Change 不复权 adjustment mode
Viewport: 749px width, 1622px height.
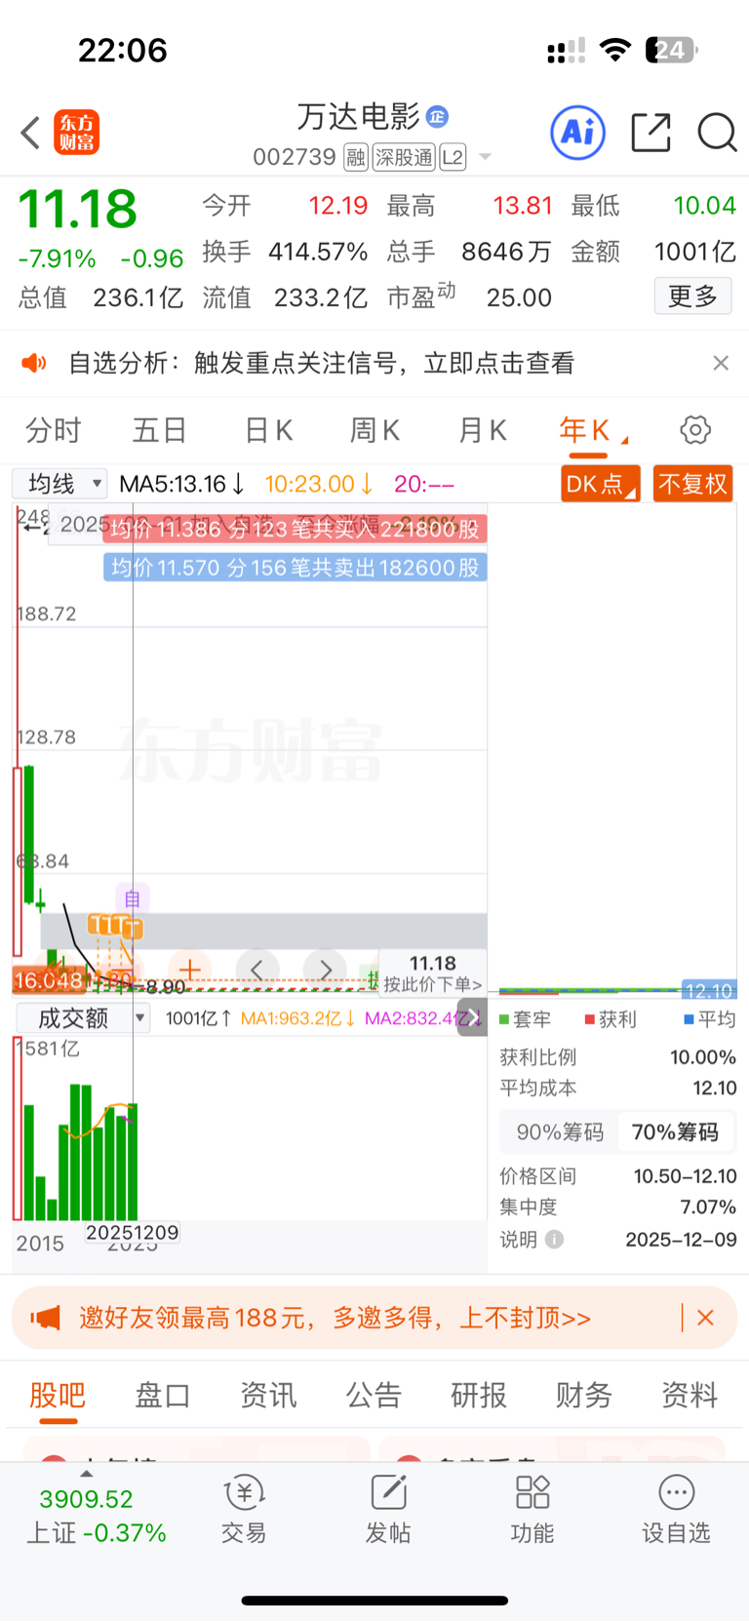click(692, 484)
